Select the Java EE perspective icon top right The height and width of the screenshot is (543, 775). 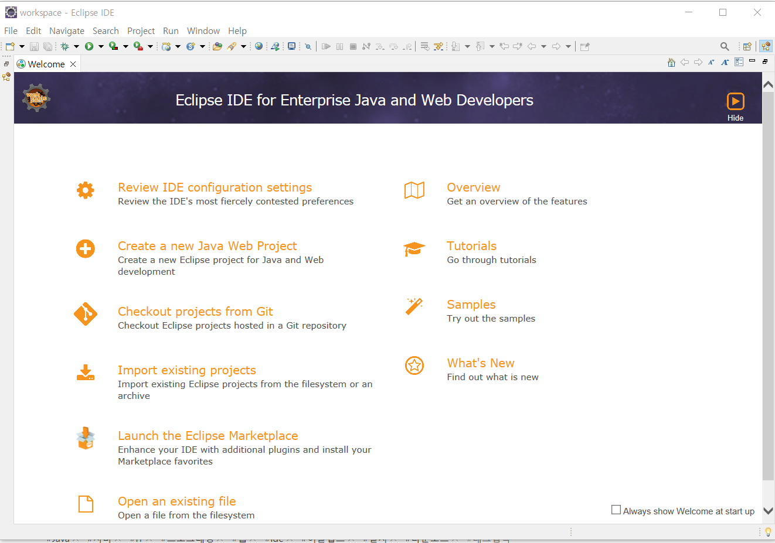coord(766,46)
